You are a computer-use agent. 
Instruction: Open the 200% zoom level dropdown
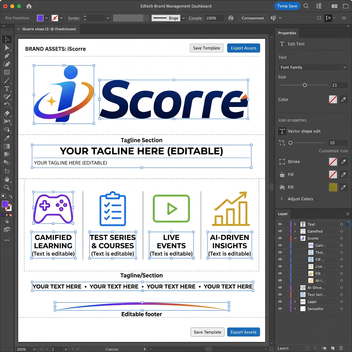click(x=34, y=349)
